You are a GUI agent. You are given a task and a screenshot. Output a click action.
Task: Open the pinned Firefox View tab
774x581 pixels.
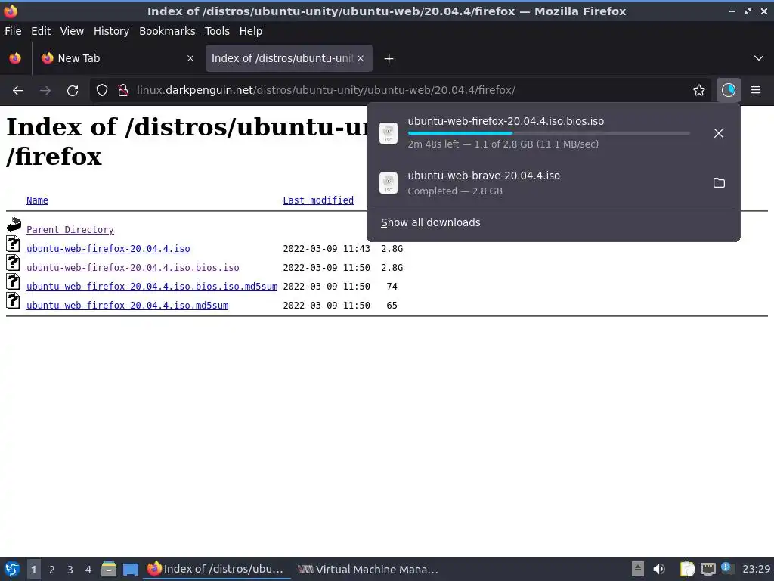coord(15,58)
